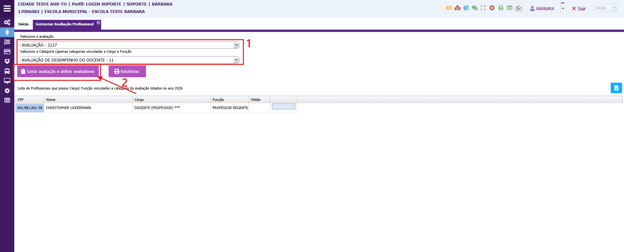This screenshot has width=624, height=252.
Task: Click the green chat bubbles icon
Action: (x=475, y=8)
